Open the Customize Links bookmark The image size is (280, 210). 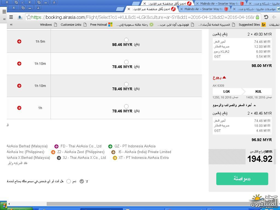74,25
